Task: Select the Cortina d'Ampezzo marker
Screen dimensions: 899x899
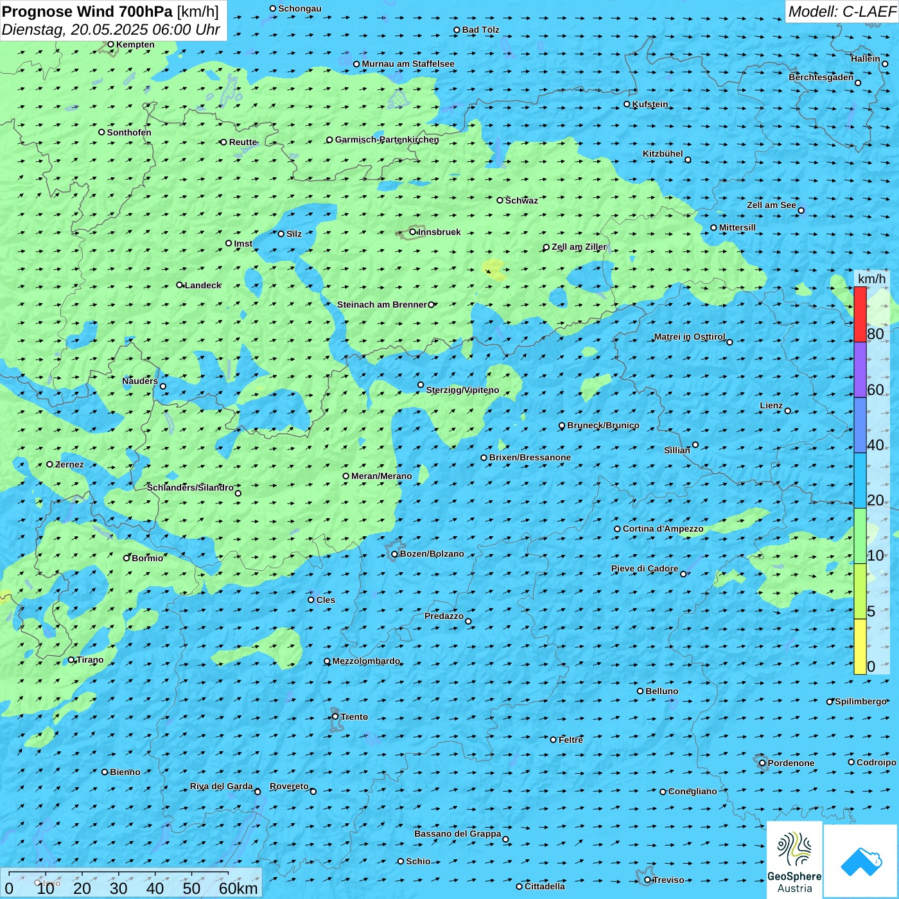Action: tap(617, 529)
